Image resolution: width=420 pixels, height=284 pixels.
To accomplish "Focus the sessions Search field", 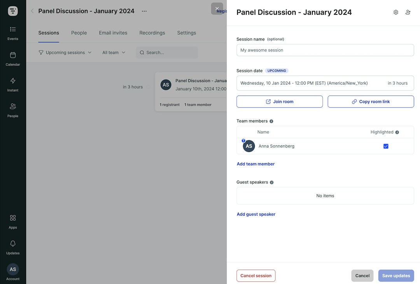I will [x=167, y=52].
